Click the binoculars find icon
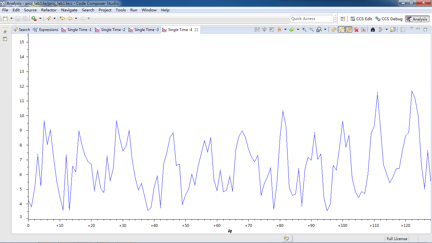Screen dimensions: 432x243 (373, 29)
